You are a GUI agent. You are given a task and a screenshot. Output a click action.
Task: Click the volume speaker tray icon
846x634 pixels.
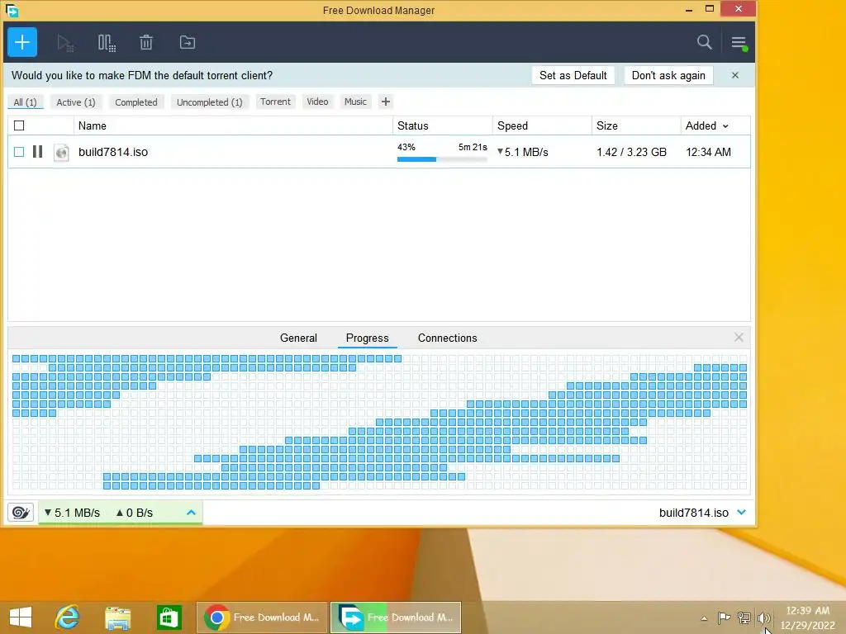[x=763, y=617]
